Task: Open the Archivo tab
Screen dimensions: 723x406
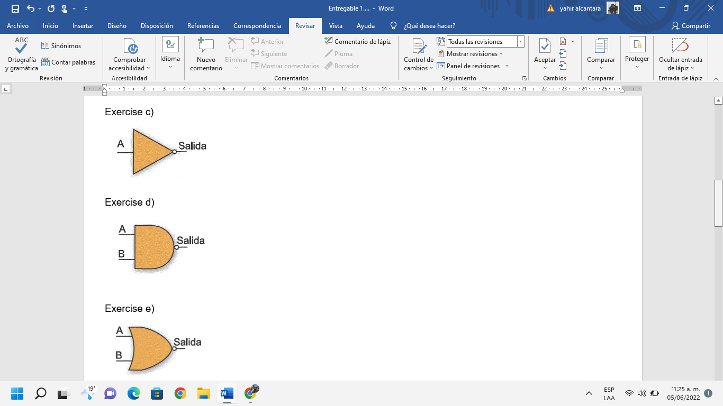Action: click(x=17, y=25)
